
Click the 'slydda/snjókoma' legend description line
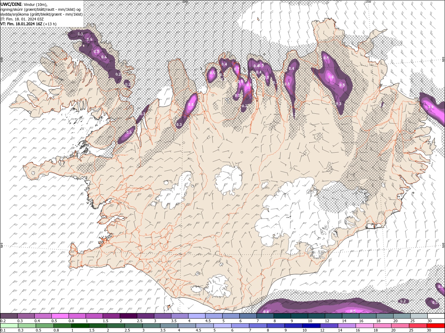tap(41, 14)
